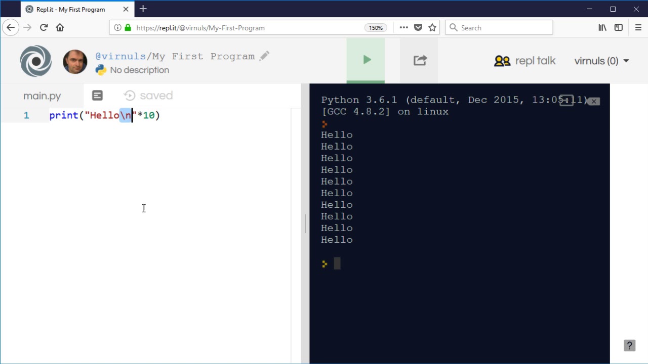Click the print code line in editor
This screenshot has height=364, width=648.
coord(105,116)
